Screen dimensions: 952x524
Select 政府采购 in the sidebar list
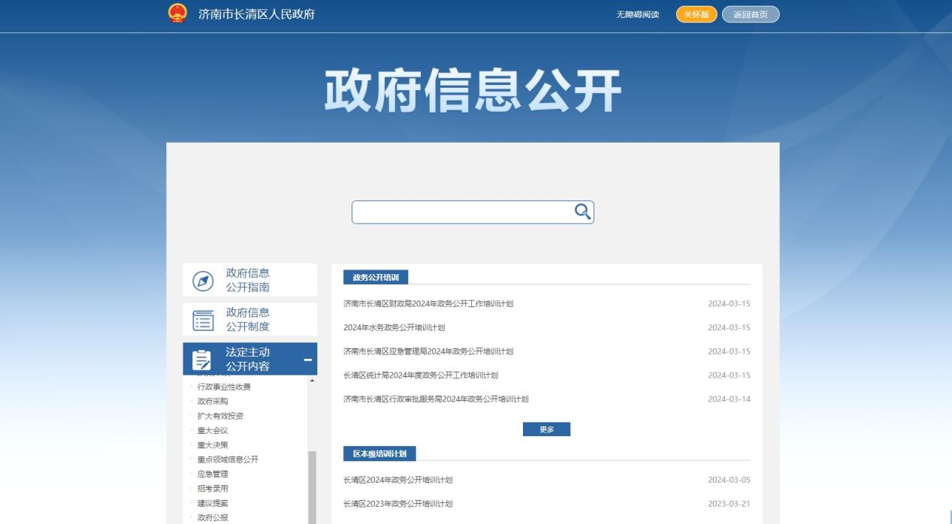coord(213,402)
